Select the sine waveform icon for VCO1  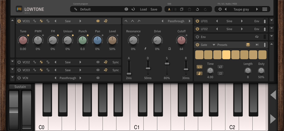coord(35,21)
